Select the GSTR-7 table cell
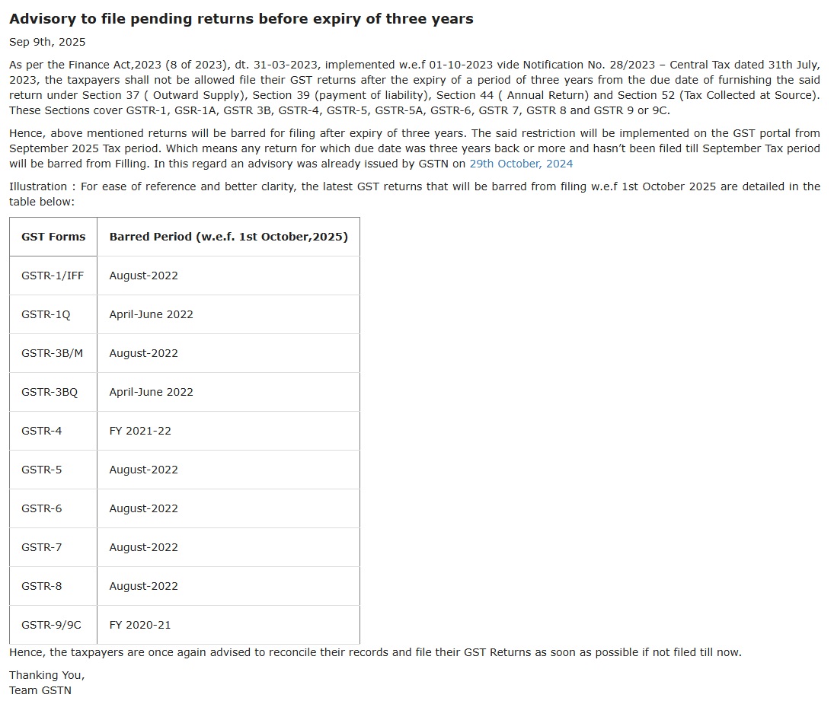 coord(42,547)
